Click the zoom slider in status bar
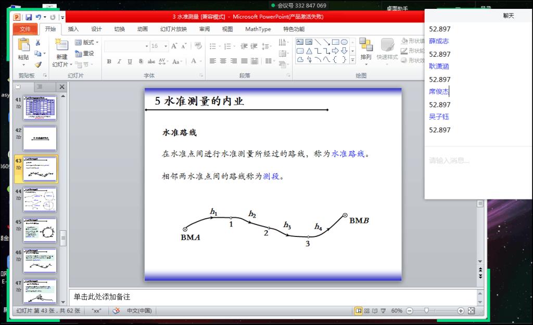533x325 pixels. 426,311
